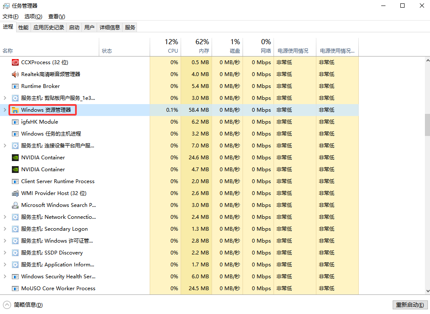Click the Task Manager title bar icon

coord(6,6)
